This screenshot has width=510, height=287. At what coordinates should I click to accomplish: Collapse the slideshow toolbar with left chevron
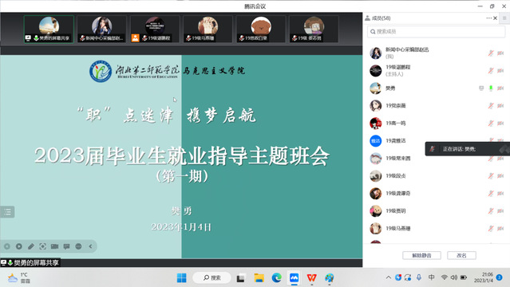90,246
